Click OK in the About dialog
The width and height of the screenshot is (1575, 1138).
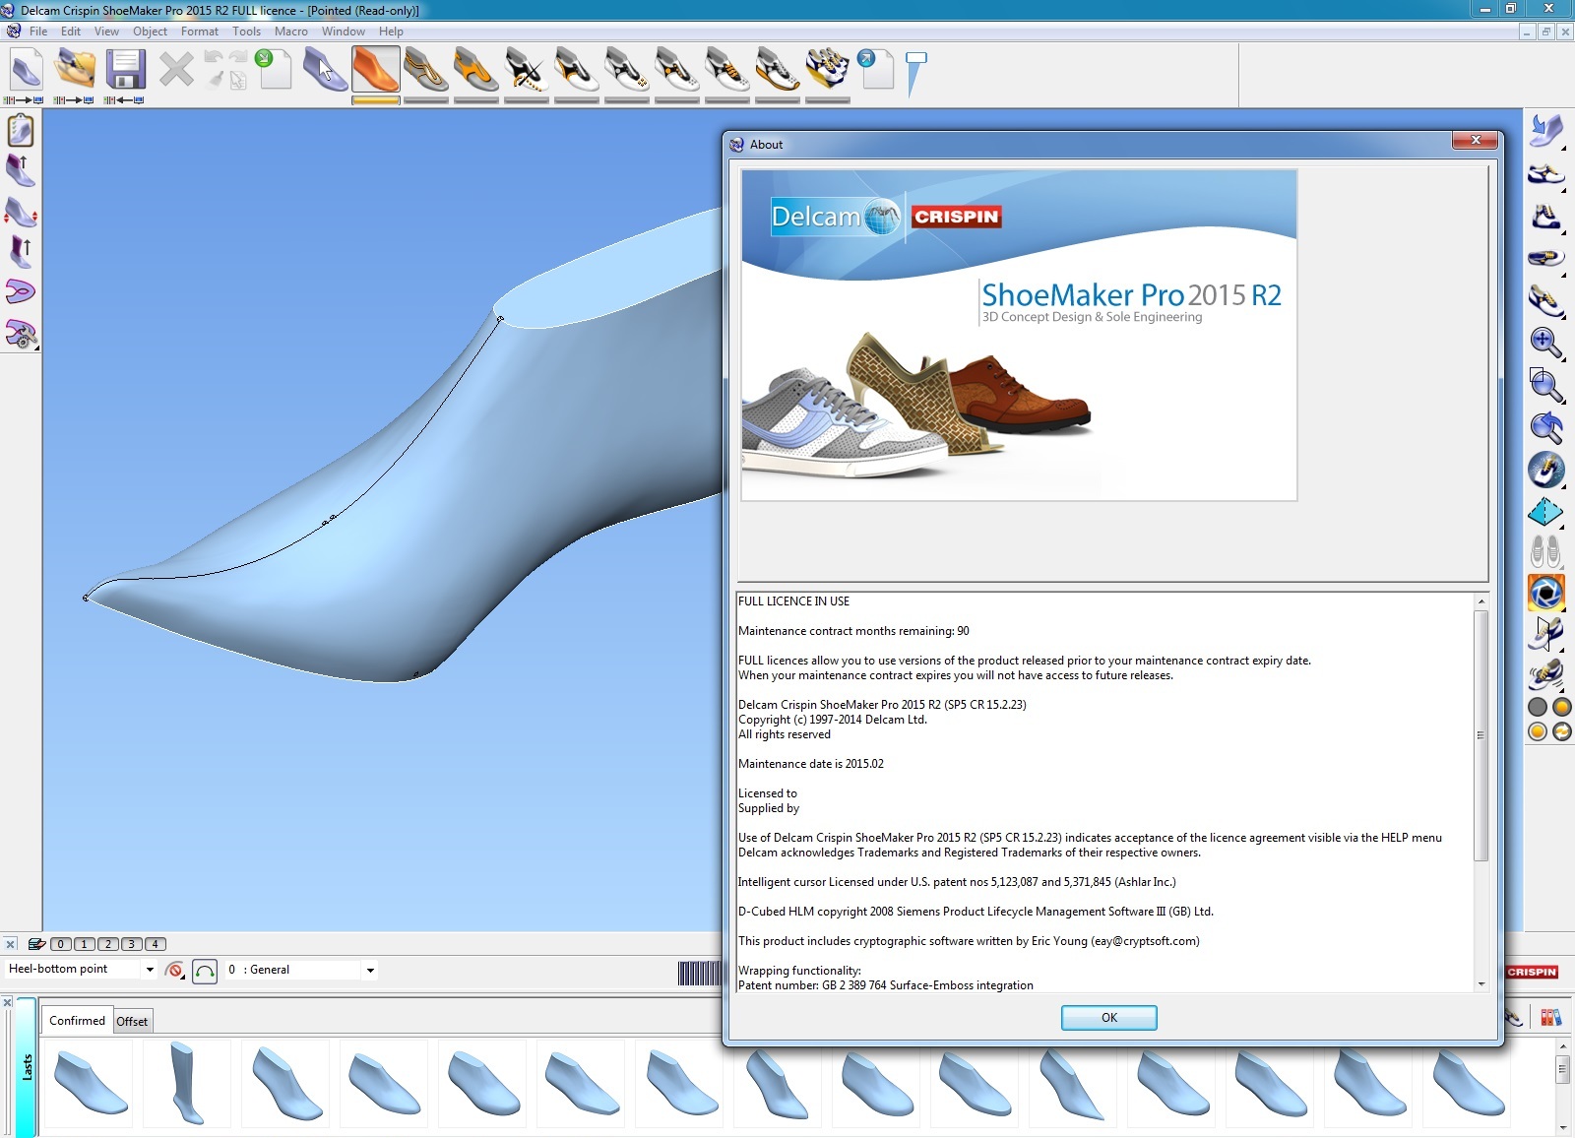[x=1108, y=1018]
